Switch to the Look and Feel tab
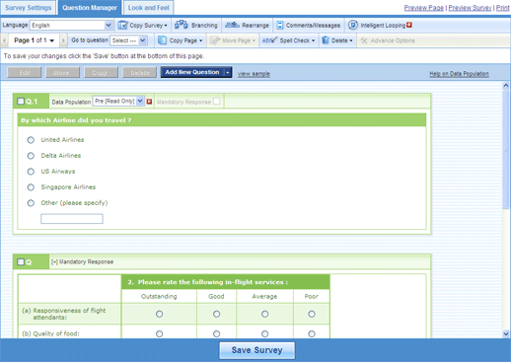The image size is (511, 362). (x=149, y=8)
